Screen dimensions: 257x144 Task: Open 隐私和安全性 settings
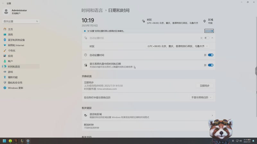15,83
